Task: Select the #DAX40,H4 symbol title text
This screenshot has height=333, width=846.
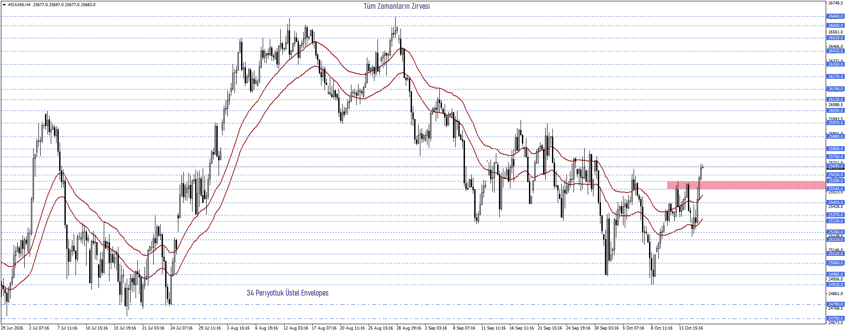Action: (x=19, y=5)
